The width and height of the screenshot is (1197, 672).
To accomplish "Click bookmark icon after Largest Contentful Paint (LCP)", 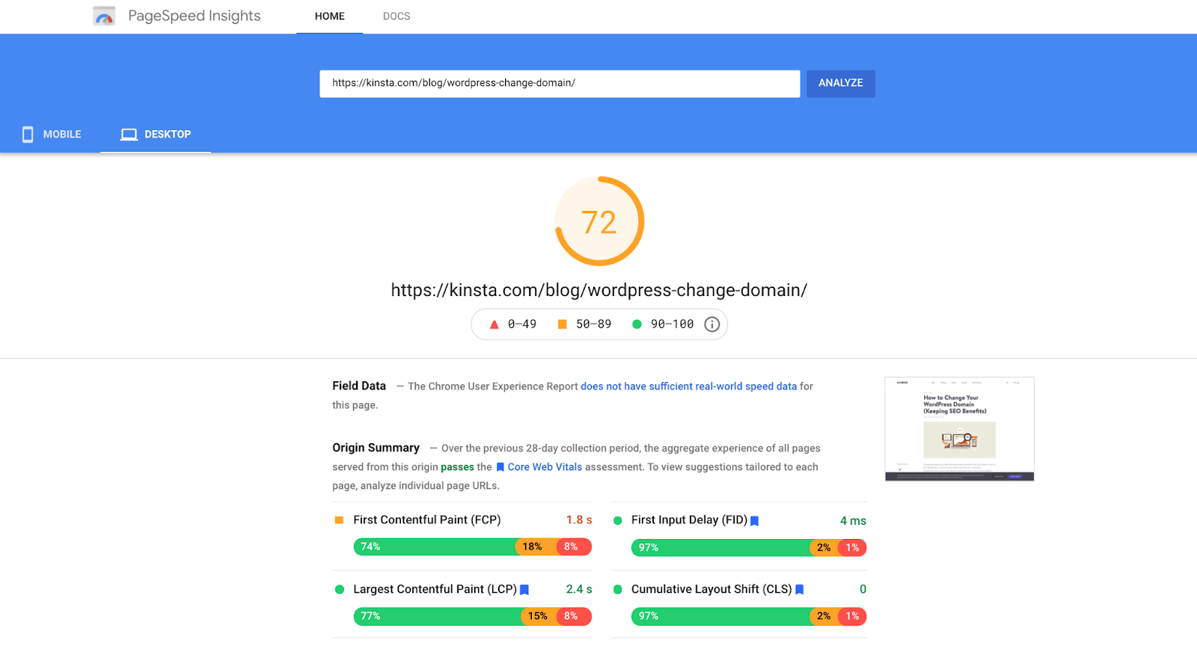I will coord(524,590).
